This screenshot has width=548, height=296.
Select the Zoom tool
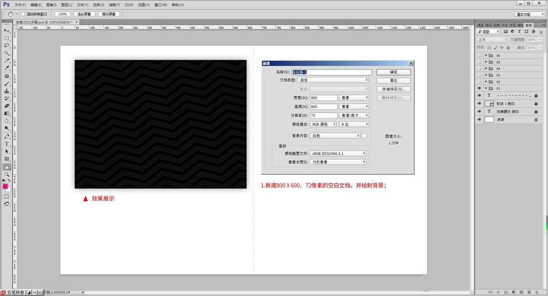click(7, 174)
